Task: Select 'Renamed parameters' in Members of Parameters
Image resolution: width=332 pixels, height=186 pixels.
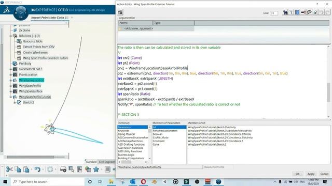Action: coord(165,131)
